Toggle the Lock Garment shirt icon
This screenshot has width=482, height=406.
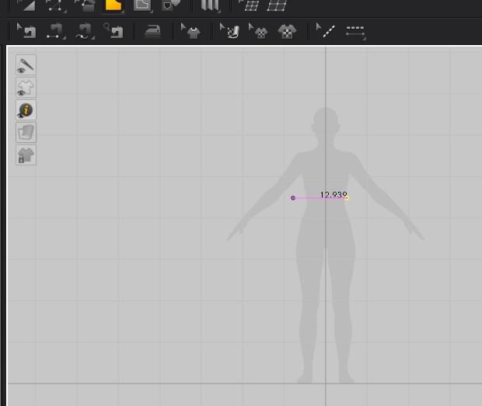point(26,155)
